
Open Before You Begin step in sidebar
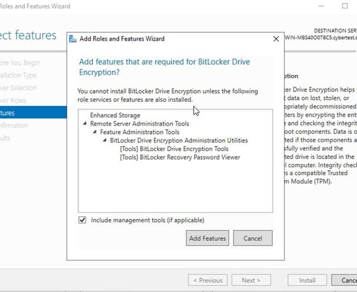[x=20, y=62]
